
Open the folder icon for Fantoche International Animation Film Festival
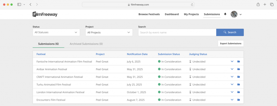[x=239, y=62]
